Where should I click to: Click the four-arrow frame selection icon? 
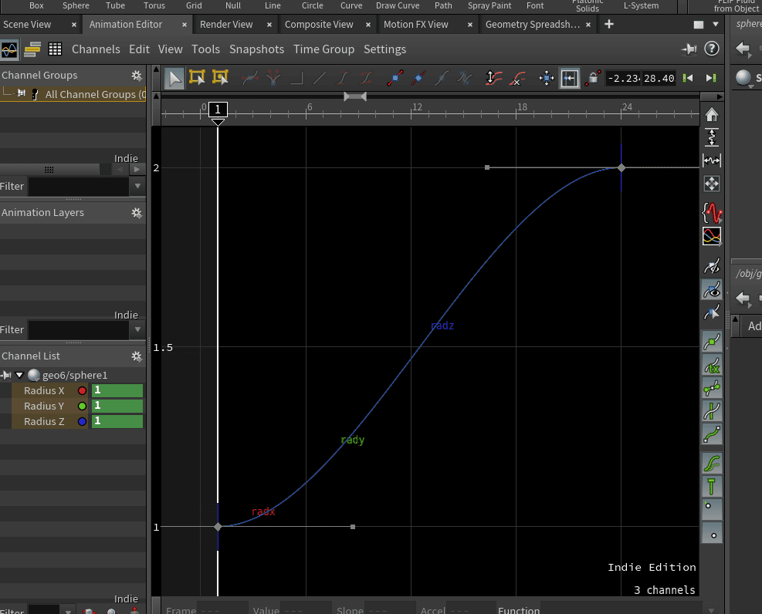712,184
